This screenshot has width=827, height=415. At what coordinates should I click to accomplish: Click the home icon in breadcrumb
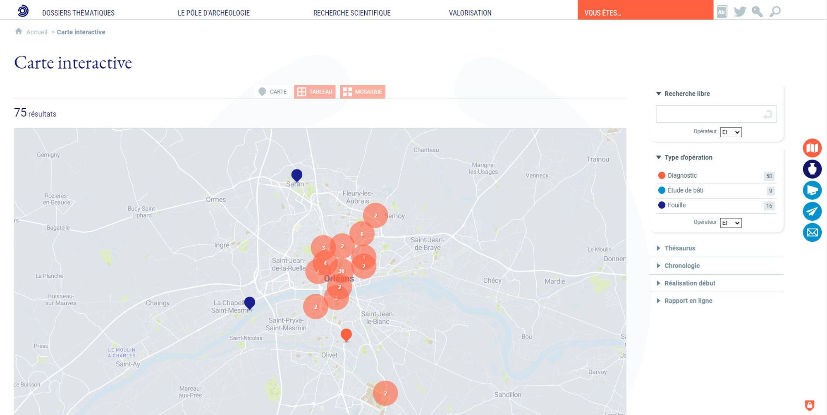tap(19, 31)
